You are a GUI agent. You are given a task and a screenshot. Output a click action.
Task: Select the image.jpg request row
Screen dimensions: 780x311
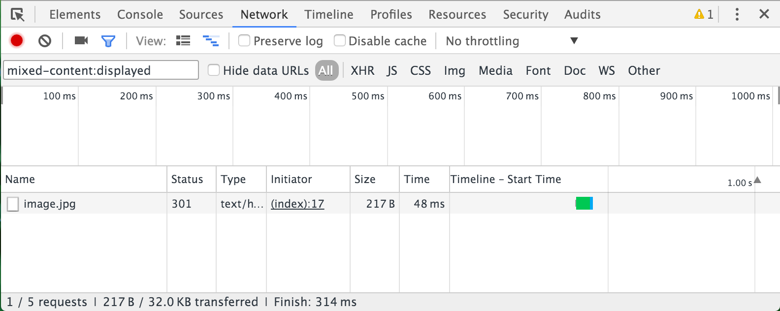390,203
